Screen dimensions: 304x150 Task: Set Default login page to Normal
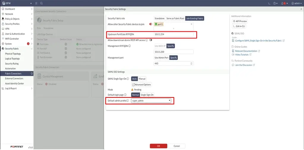136,95
